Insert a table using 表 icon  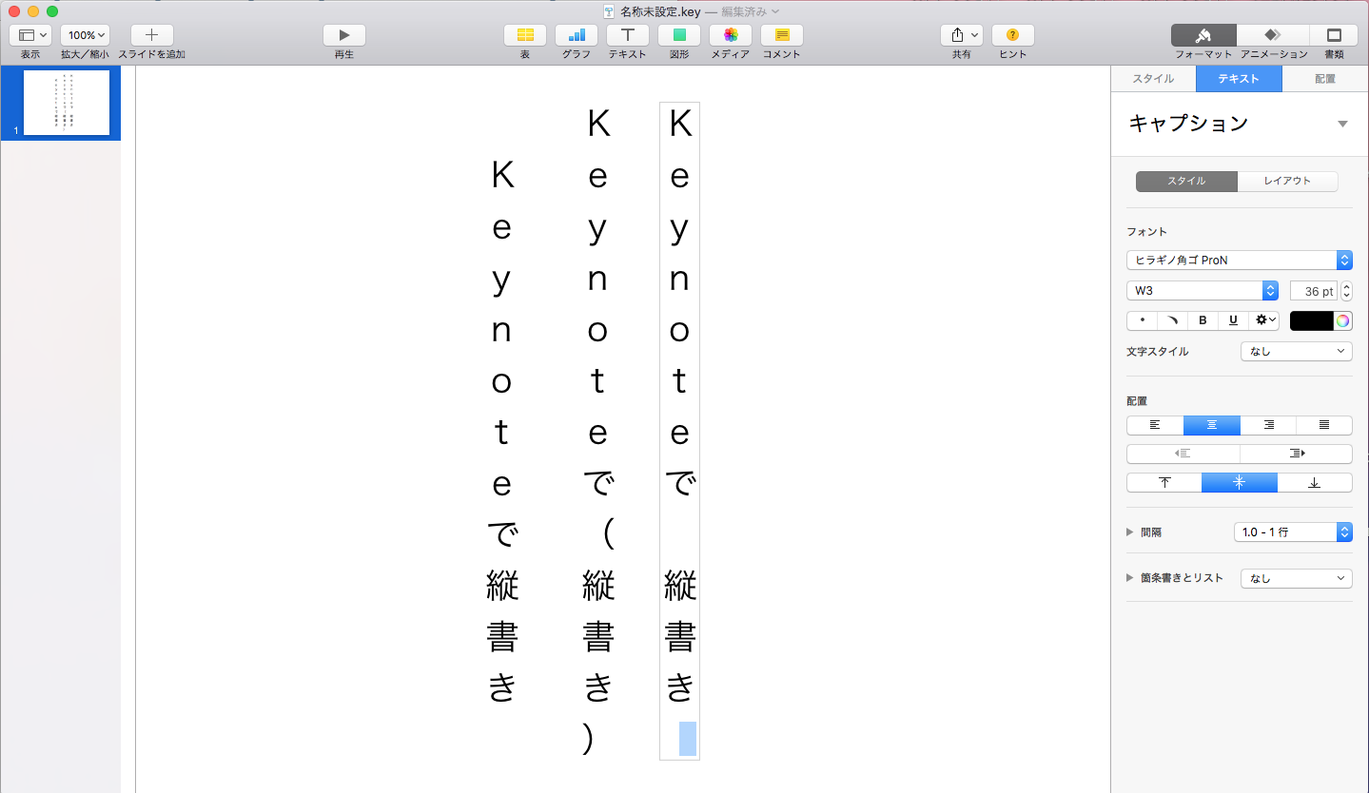pyautogui.click(x=525, y=35)
